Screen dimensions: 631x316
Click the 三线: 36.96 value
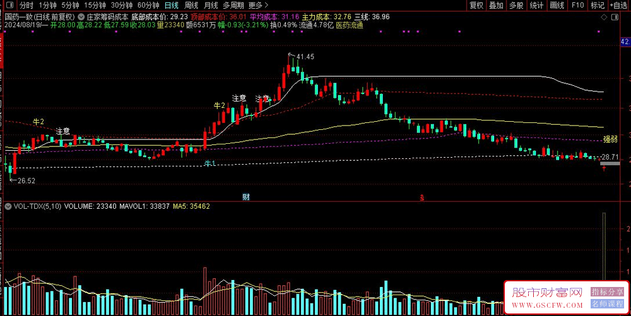click(x=372, y=17)
